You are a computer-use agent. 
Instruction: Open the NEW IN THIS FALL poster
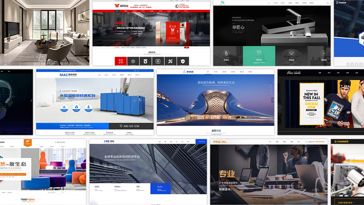(x=311, y=104)
